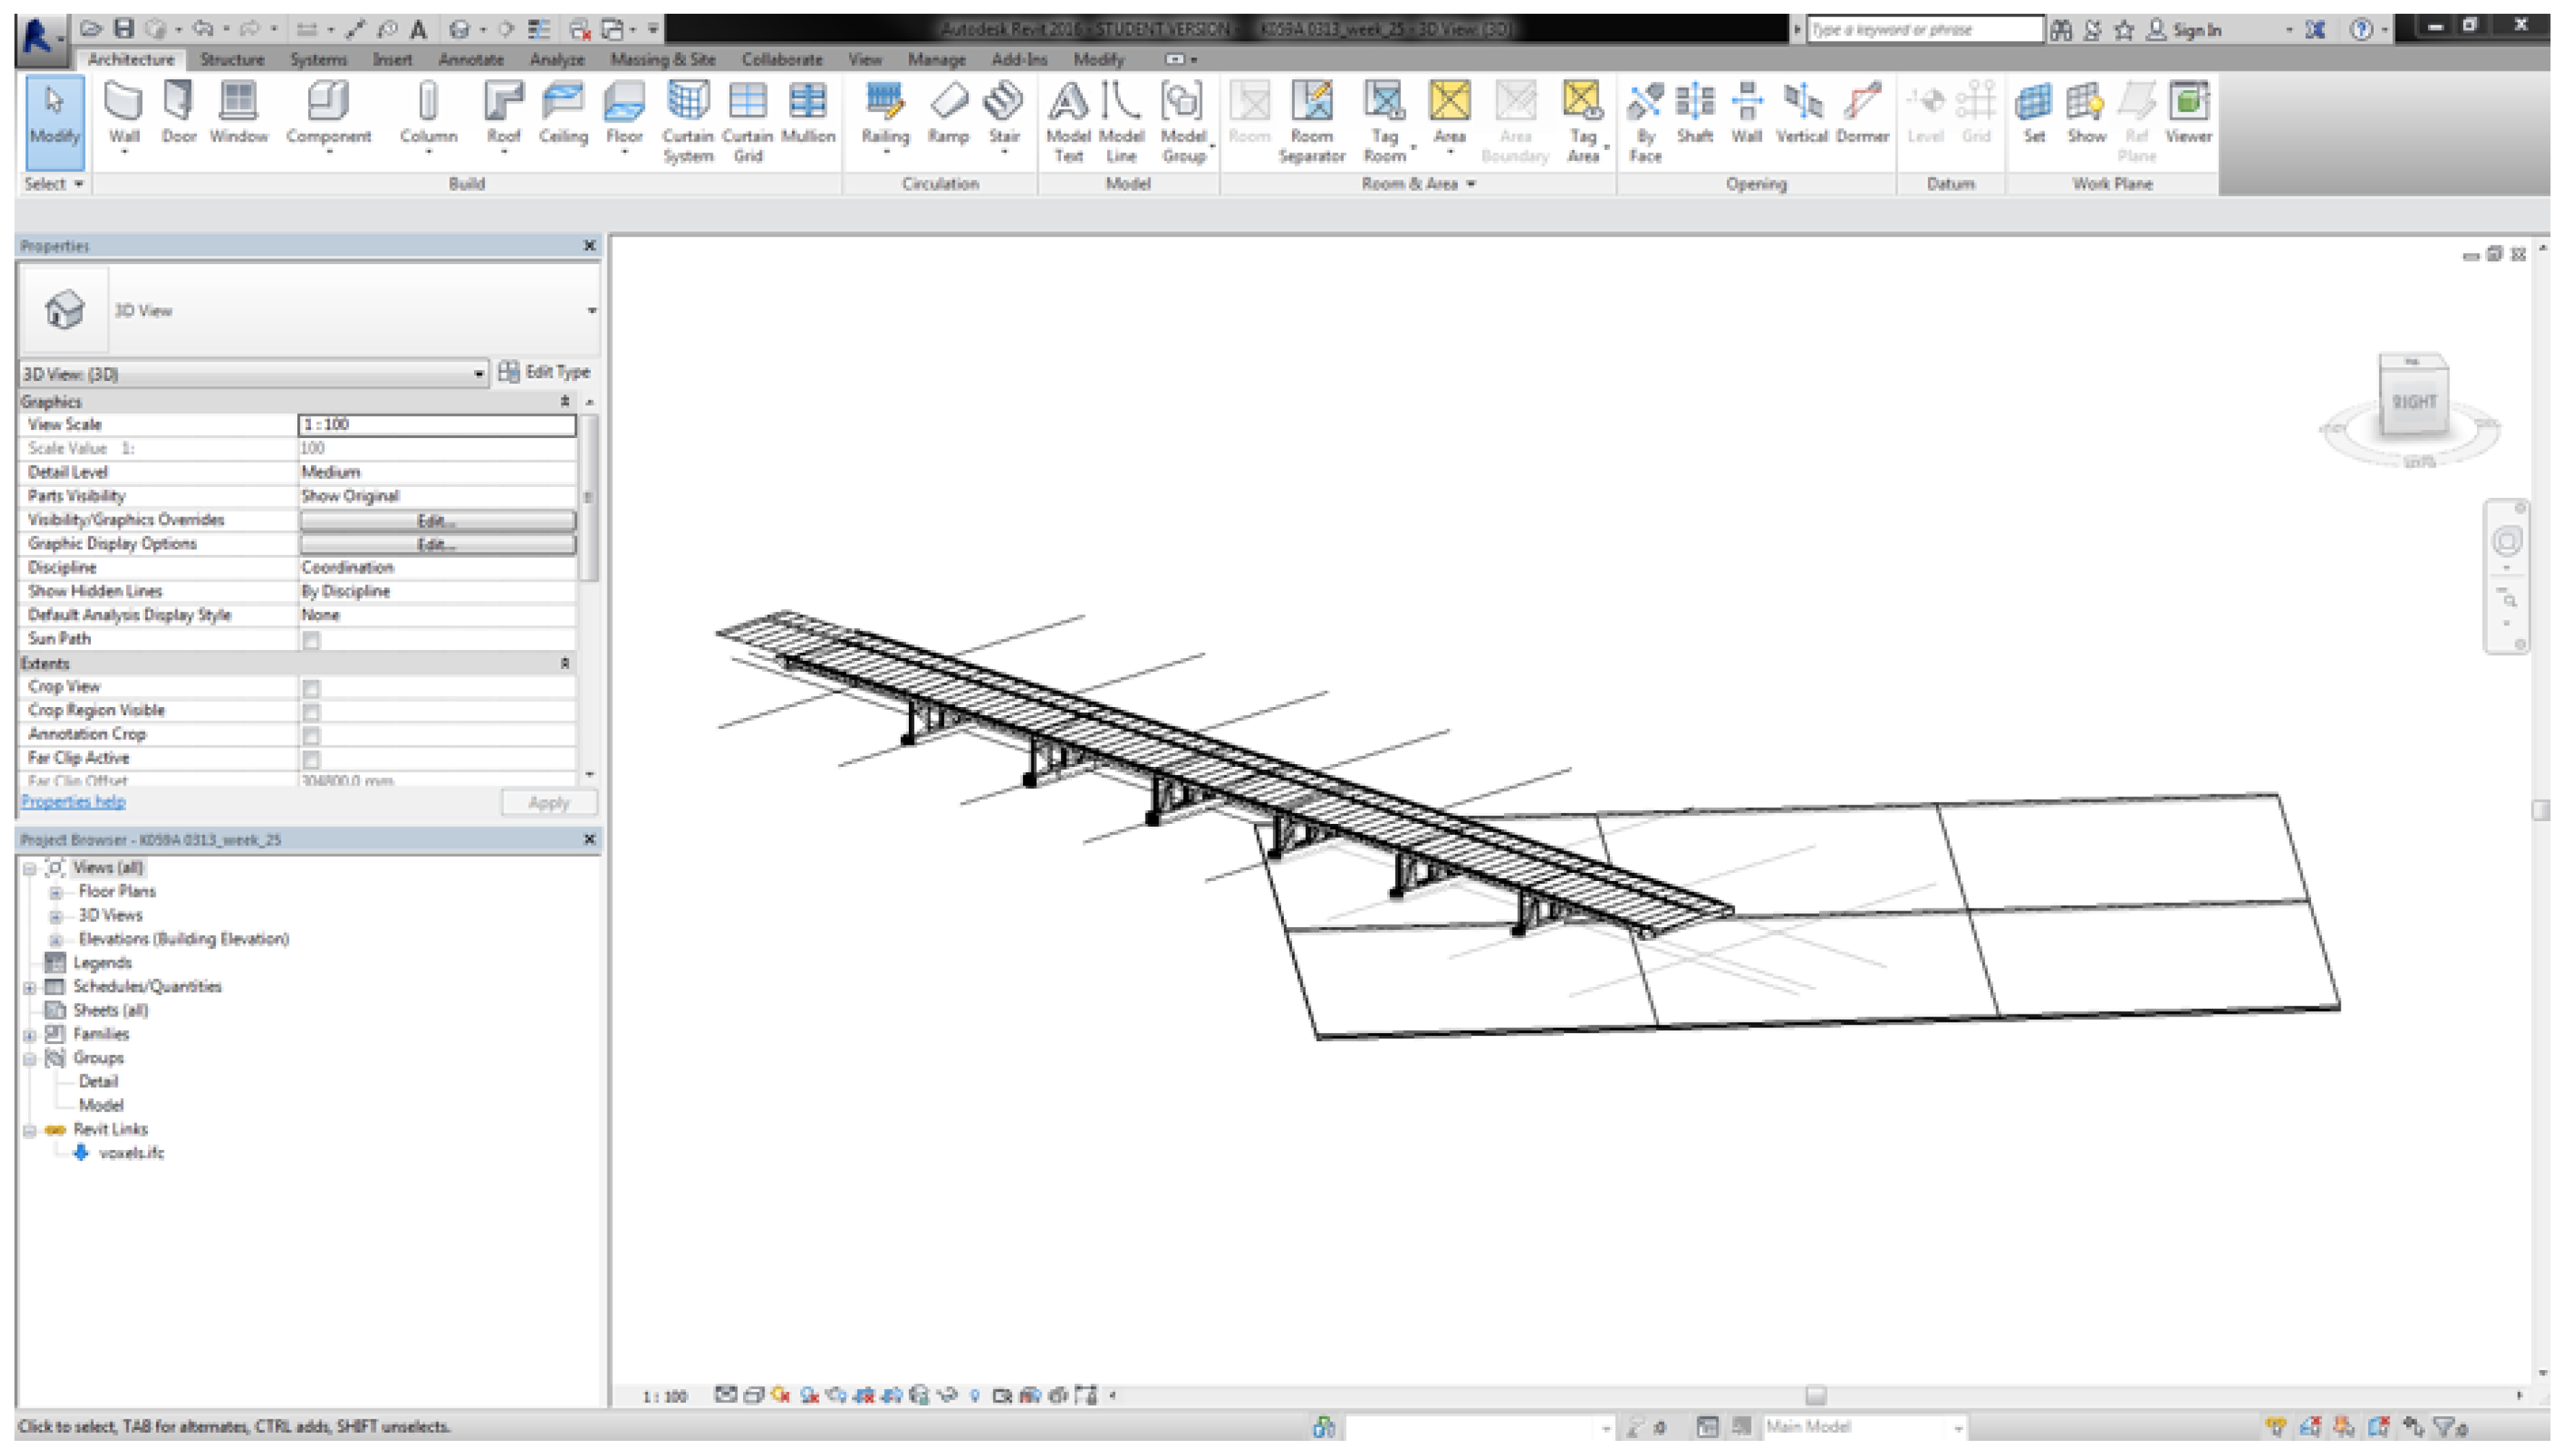The width and height of the screenshot is (2567, 1456).
Task: Click the View Scale value field
Action: tap(437, 424)
